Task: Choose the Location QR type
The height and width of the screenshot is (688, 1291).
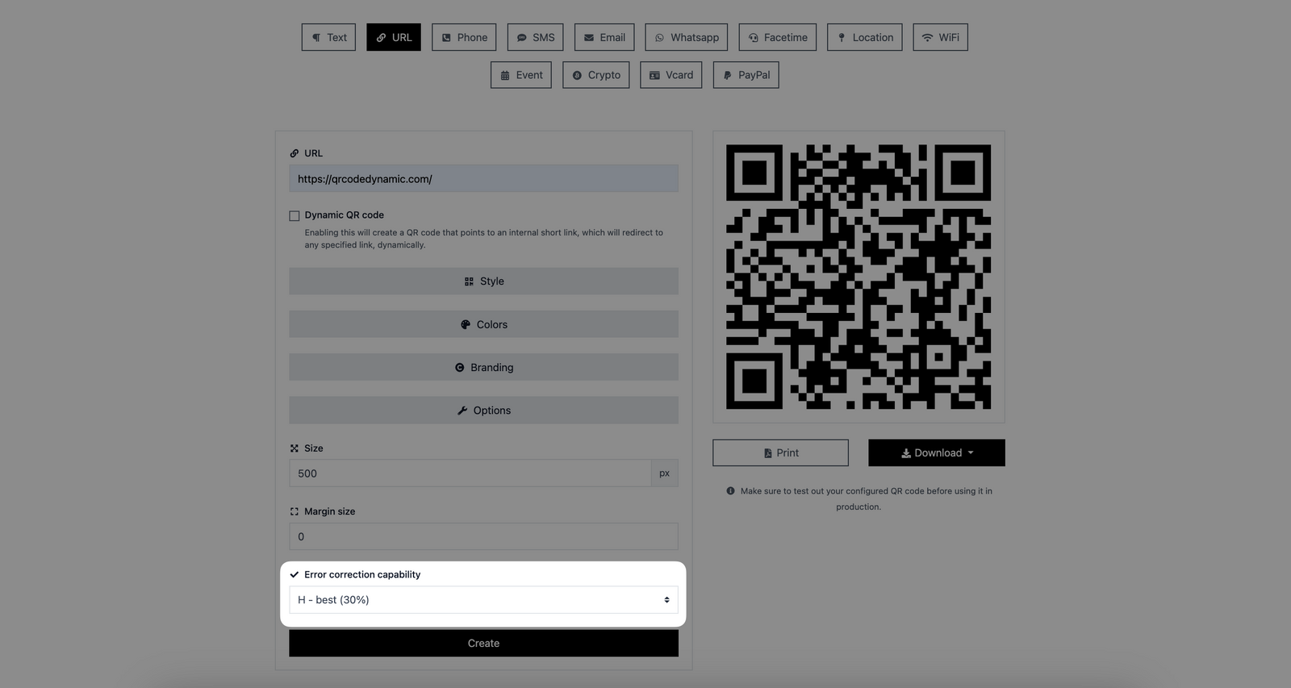Action: 865,37
